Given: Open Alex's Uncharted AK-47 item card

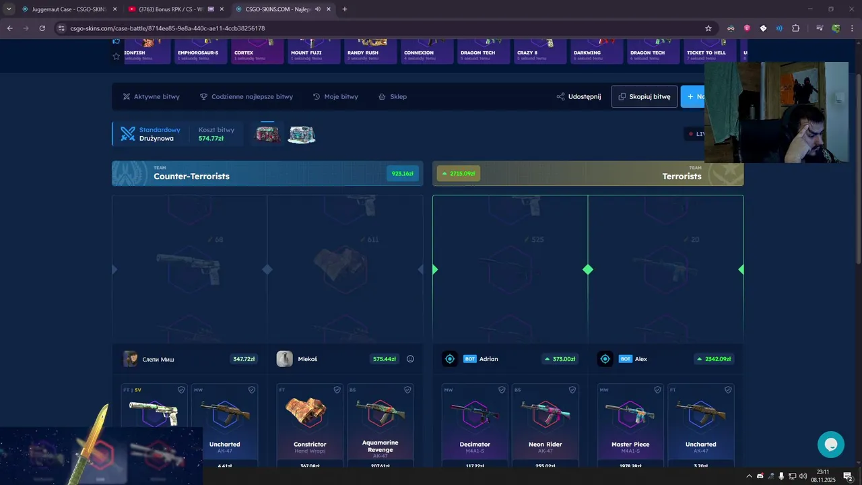Looking at the screenshot, I should [x=701, y=425].
